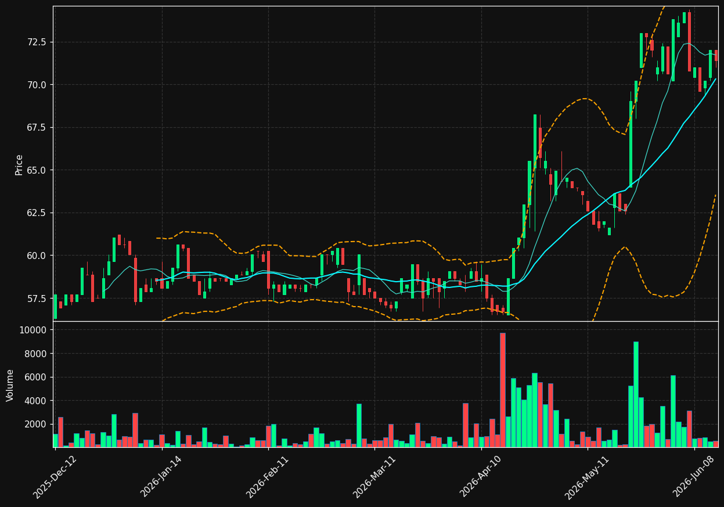Pick the 2026-Jan-14 date label
Viewport: 724px width, 507px height.
click(162, 477)
